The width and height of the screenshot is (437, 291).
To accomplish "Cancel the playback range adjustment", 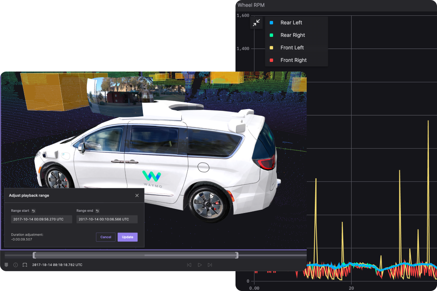I will click(105, 237).
